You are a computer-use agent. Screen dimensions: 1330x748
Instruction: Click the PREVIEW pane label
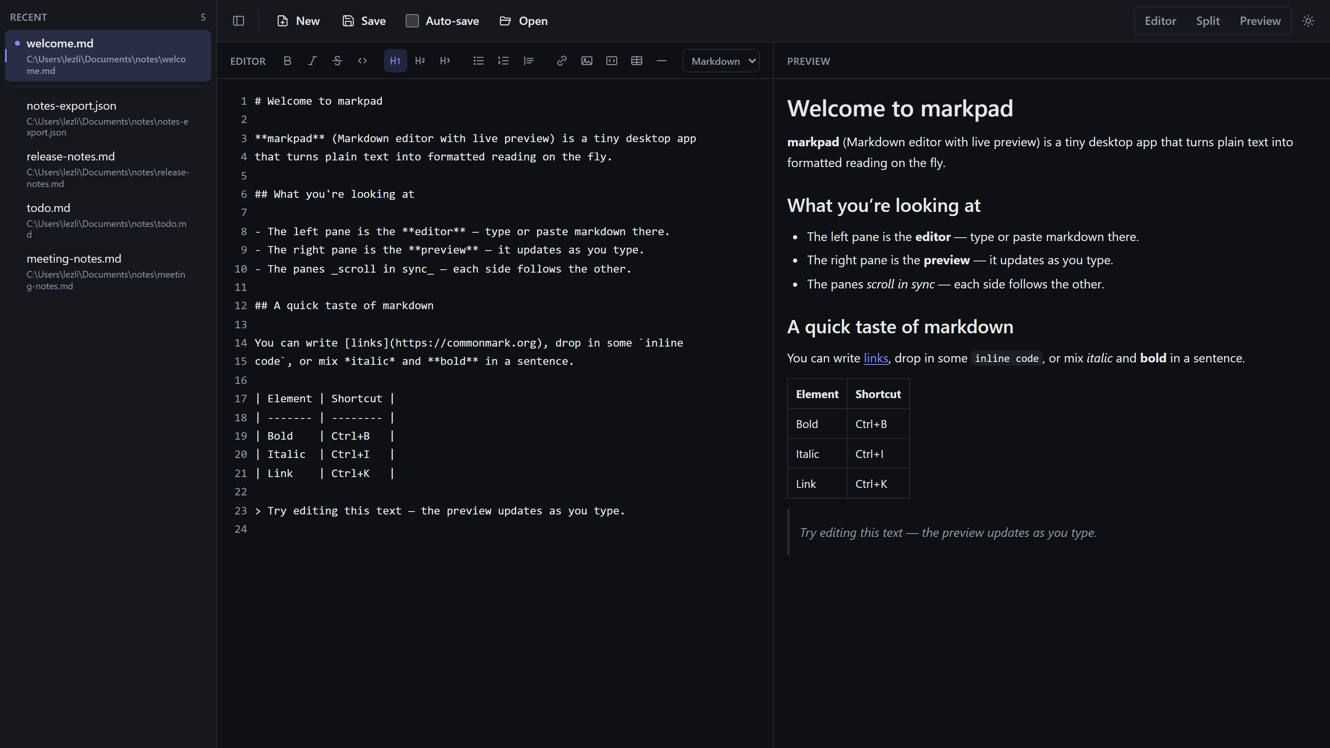click(808, 62)
